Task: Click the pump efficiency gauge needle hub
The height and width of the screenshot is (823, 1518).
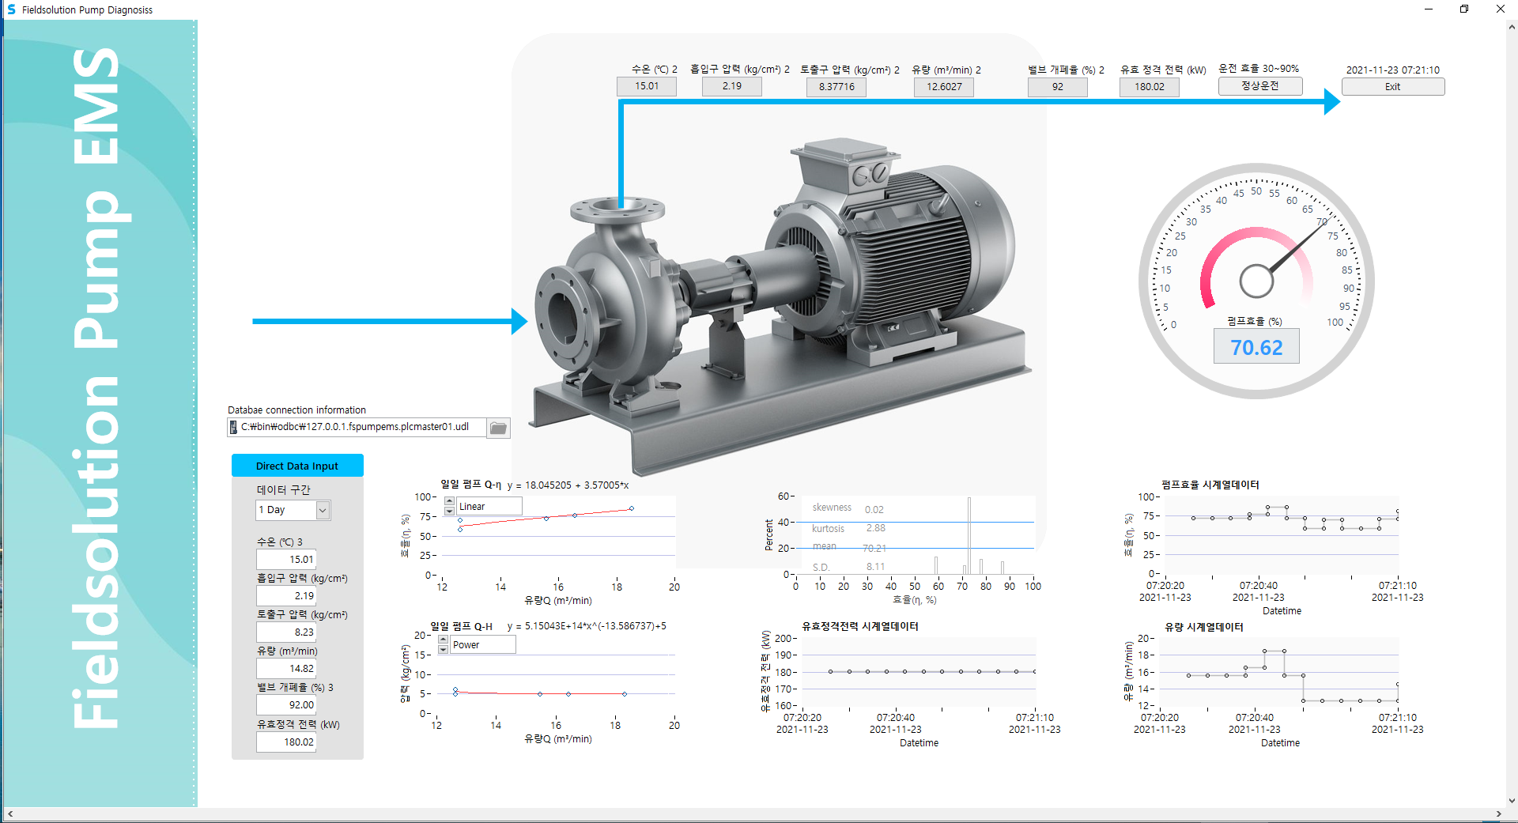Action: [x=1256, y=281]
